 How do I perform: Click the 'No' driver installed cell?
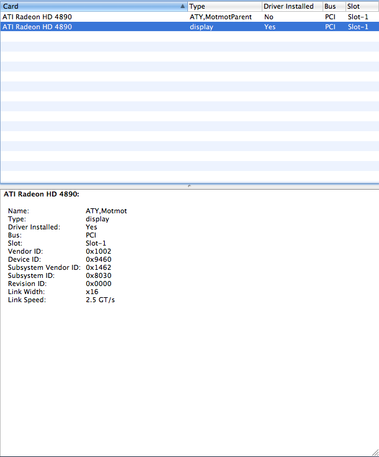[x=269, y=17]
